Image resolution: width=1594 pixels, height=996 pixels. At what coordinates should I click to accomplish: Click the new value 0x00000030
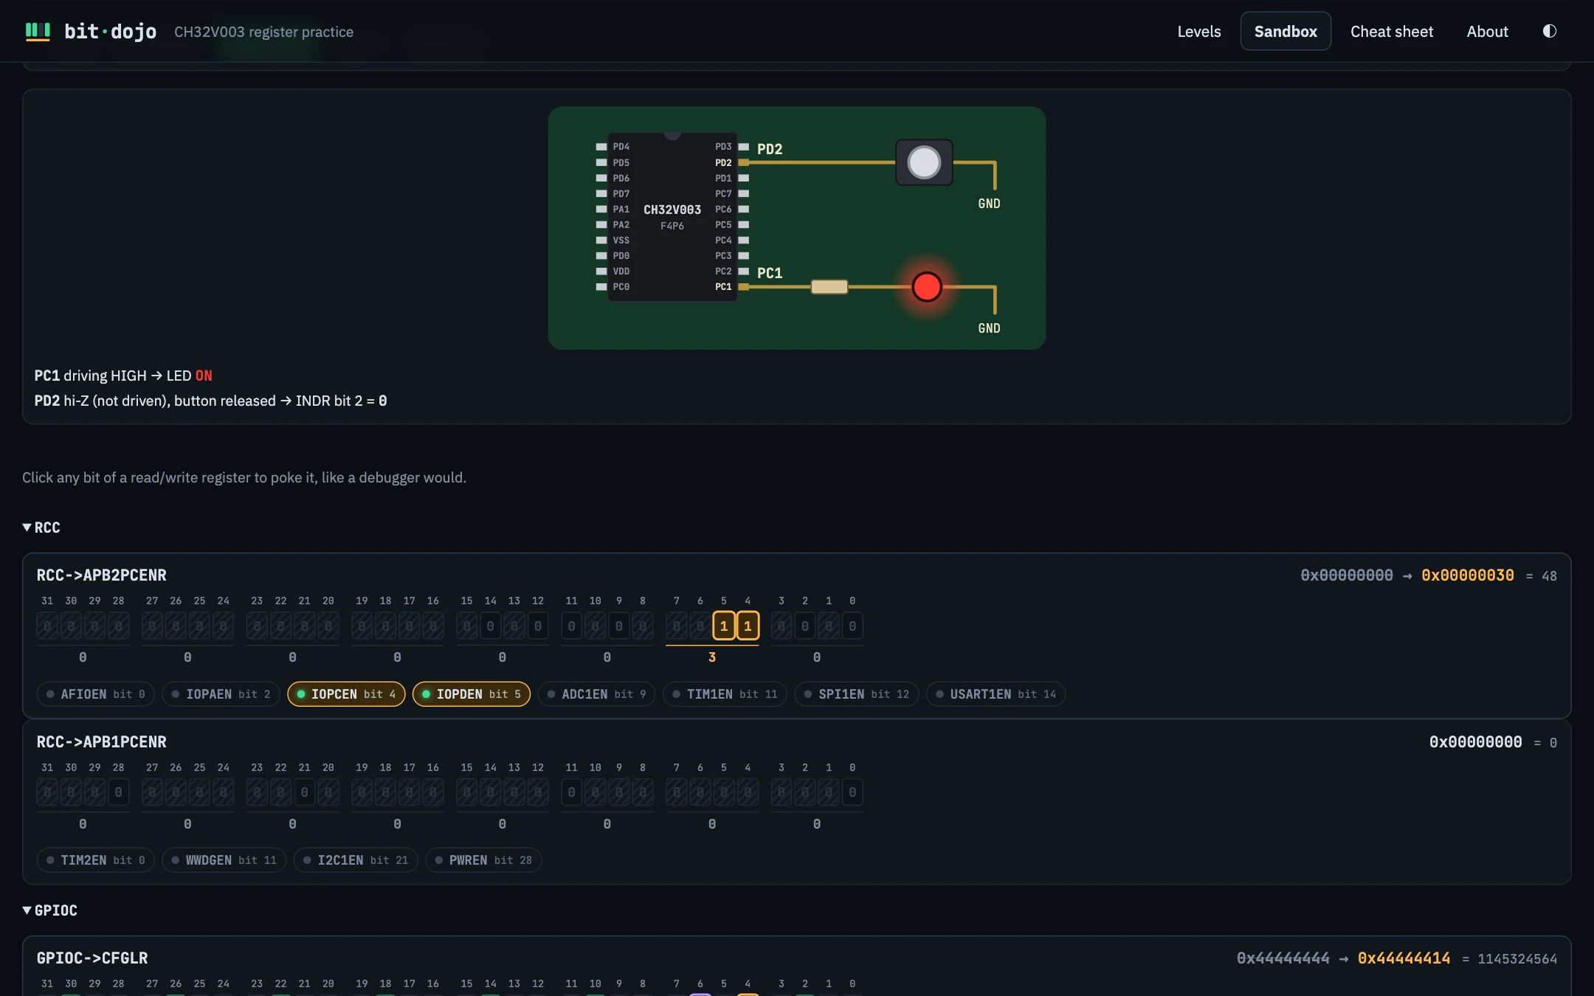1468,575
